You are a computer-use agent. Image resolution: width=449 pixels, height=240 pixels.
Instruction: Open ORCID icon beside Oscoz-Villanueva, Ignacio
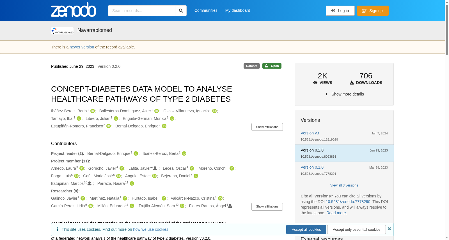click(214, 111)
